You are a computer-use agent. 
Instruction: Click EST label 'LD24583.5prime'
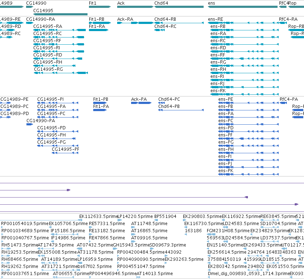pos(241,224)
